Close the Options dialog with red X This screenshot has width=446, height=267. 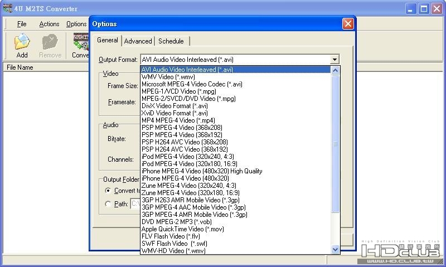(348, 24)
